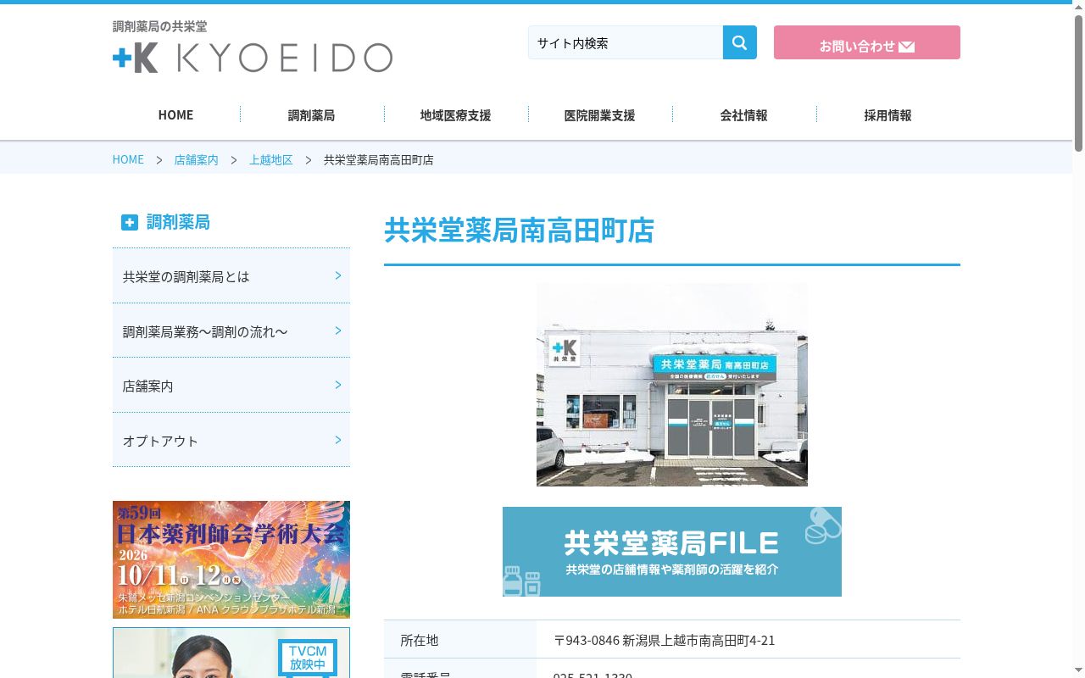Click the chevron on 調剤薬局業務〜調剤の流れ〜 row
This screenshot has height=678, width=1085.
[338, 331]
